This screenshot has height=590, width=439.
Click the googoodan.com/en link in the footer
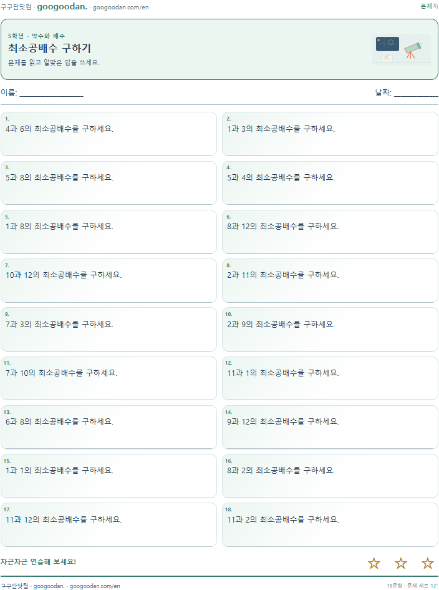[95, 586]
